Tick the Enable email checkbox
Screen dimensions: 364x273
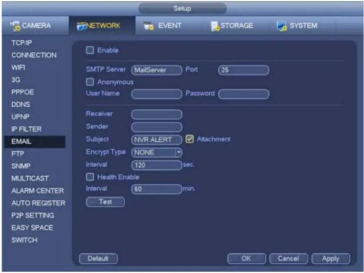coord(90,50)
